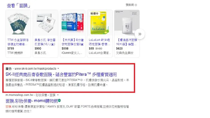Open the SK-II 青春敷面膜 ad title link
Screen dimensions: 210x118
click(x=61, y=74)
